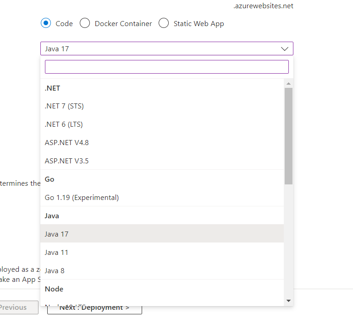This screenshot has height=318, width=353.
Task: Click the Java group header
Action: coord(52,216)
